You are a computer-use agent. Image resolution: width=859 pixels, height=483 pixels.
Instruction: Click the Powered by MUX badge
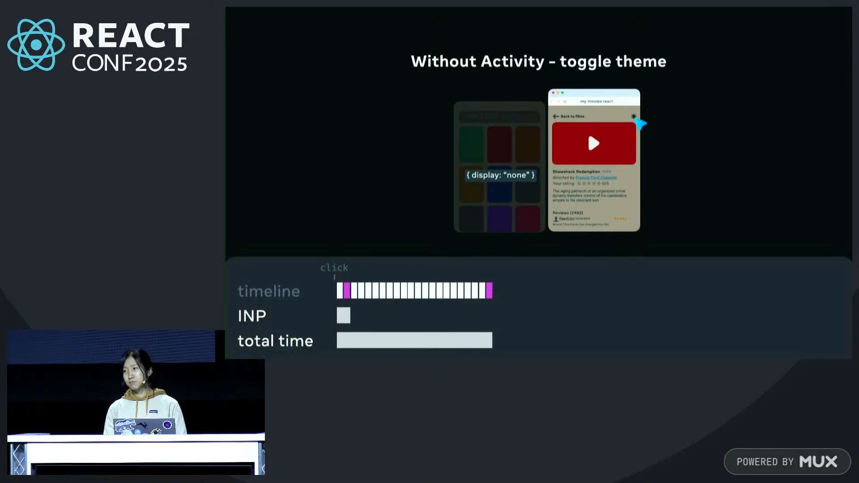[x=787, y=462]
